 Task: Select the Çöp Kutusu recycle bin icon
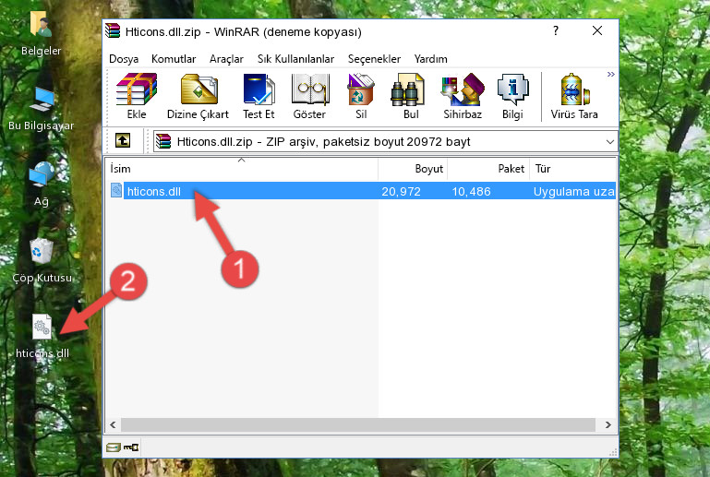[42, 259]
